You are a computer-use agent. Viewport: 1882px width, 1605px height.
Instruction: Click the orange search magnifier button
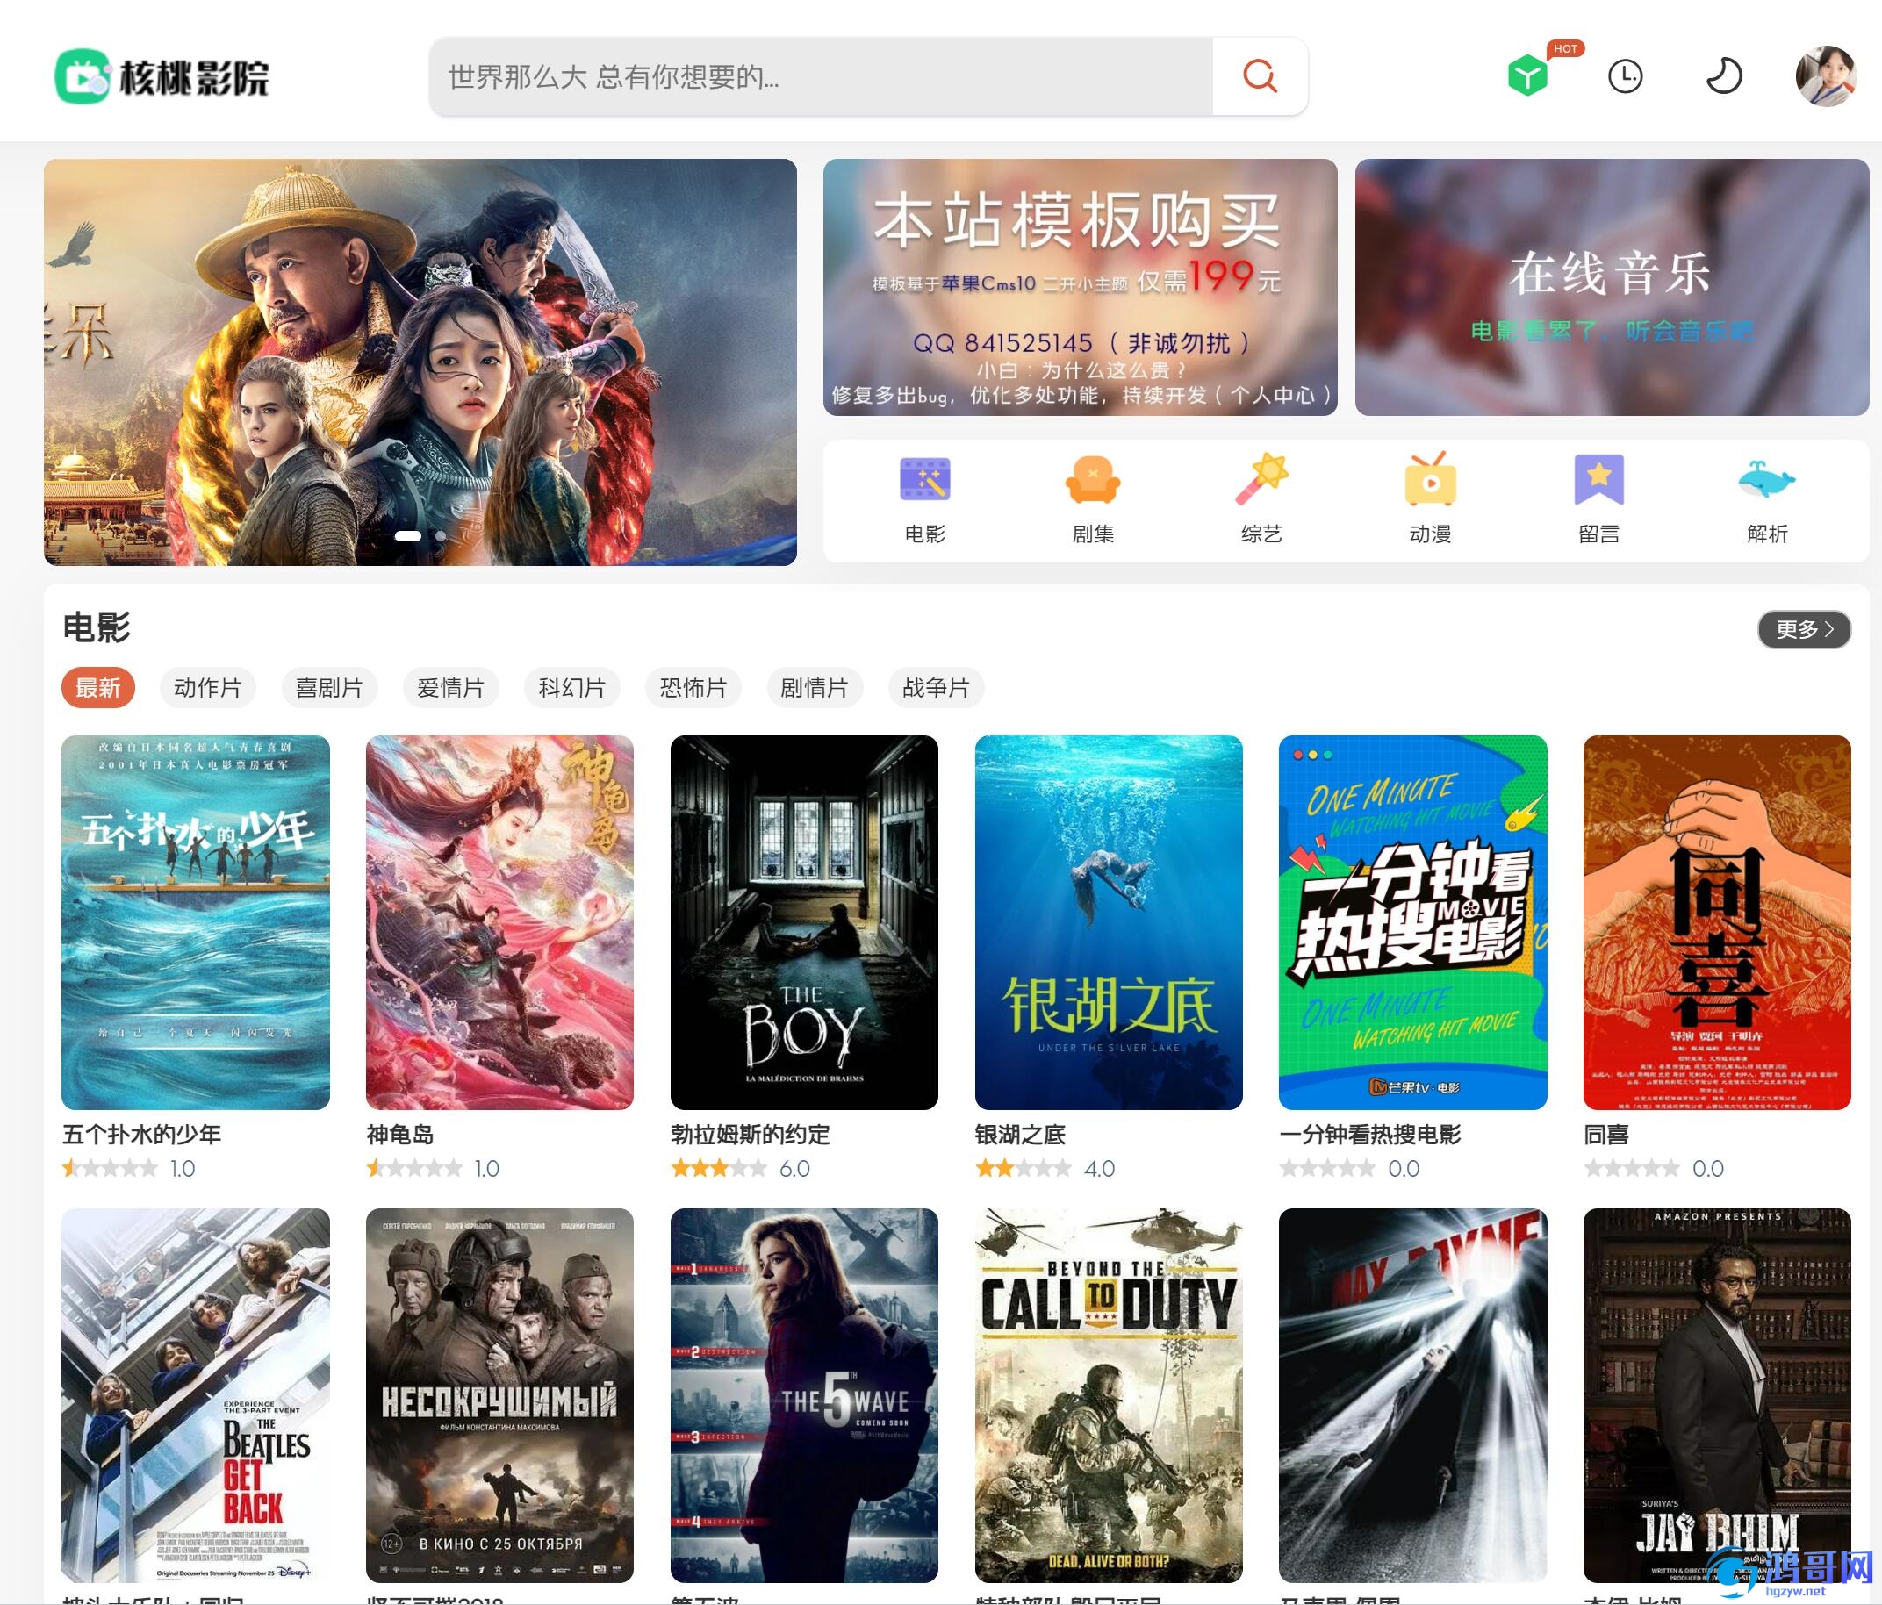click(1260, 76)
